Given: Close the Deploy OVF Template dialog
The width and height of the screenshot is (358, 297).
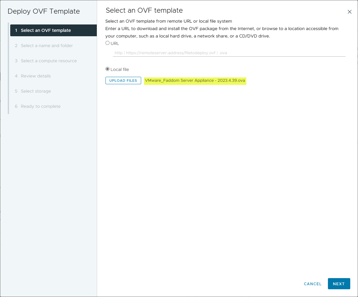Looking at the screenshot, I should 349,12.
